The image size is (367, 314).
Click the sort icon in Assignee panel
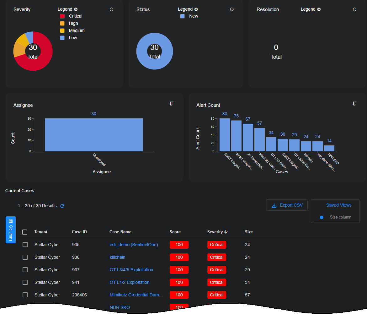pos(171,104)
